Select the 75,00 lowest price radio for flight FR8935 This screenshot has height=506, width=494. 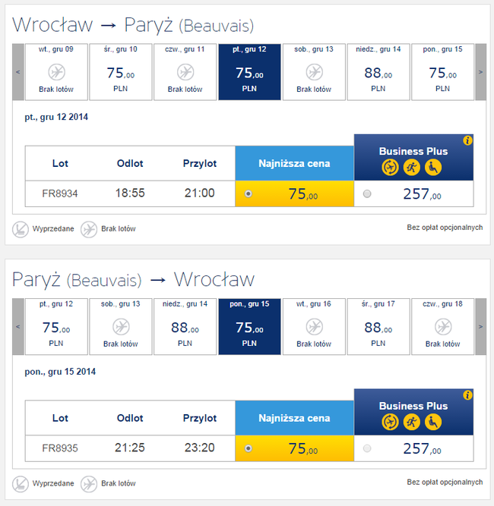click(249, 449)
